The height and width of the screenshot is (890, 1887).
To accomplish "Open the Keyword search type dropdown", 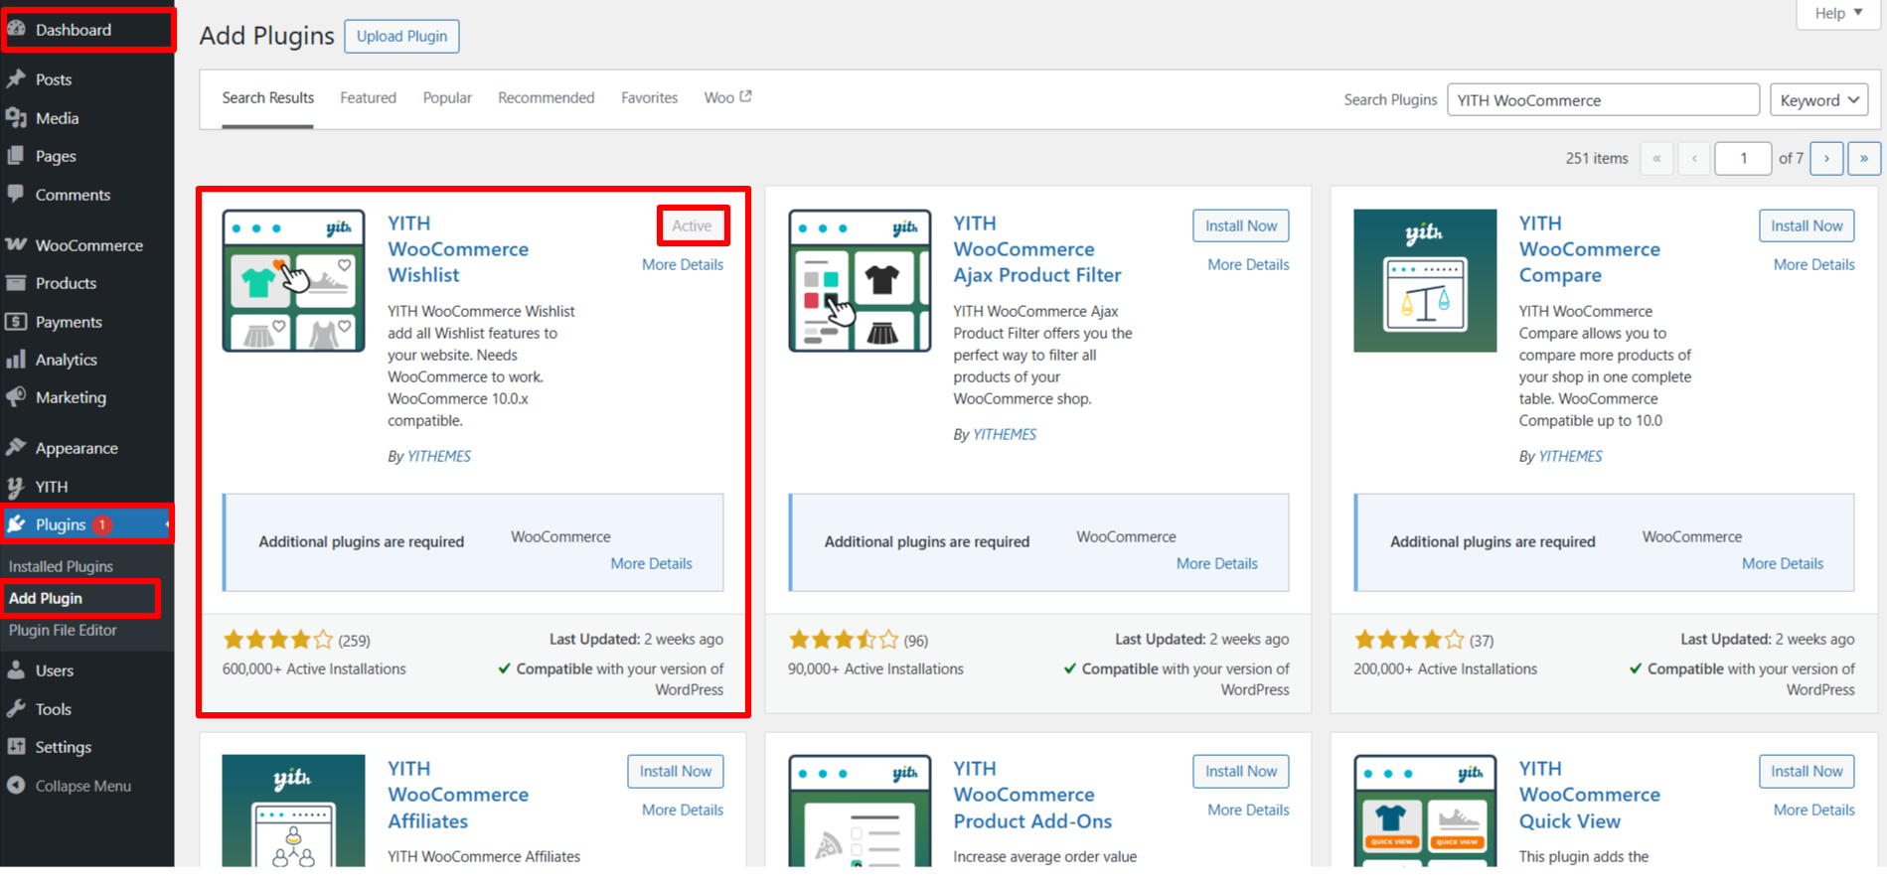I will 1819,100.
